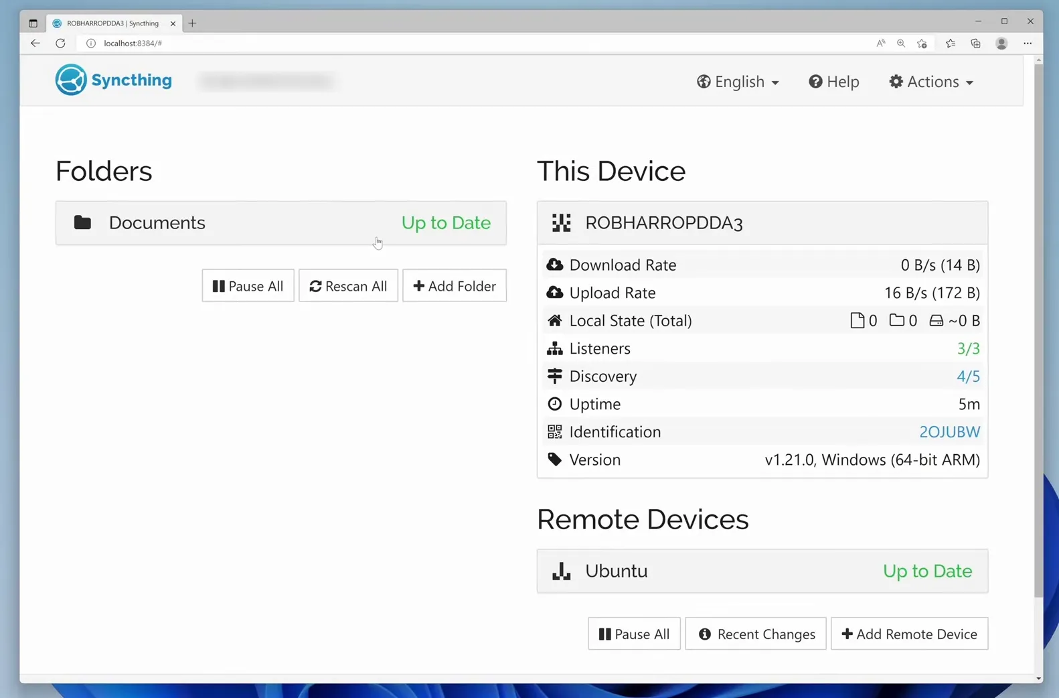Open the Help page link
1059x698 pixels.
[833, 82]
